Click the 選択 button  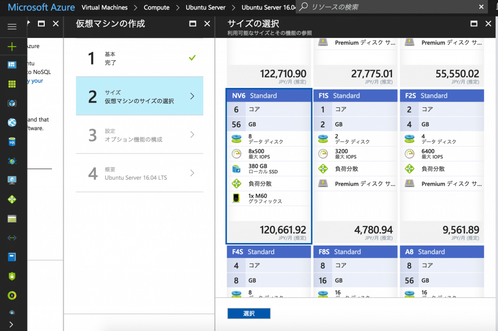coord(249,313)
